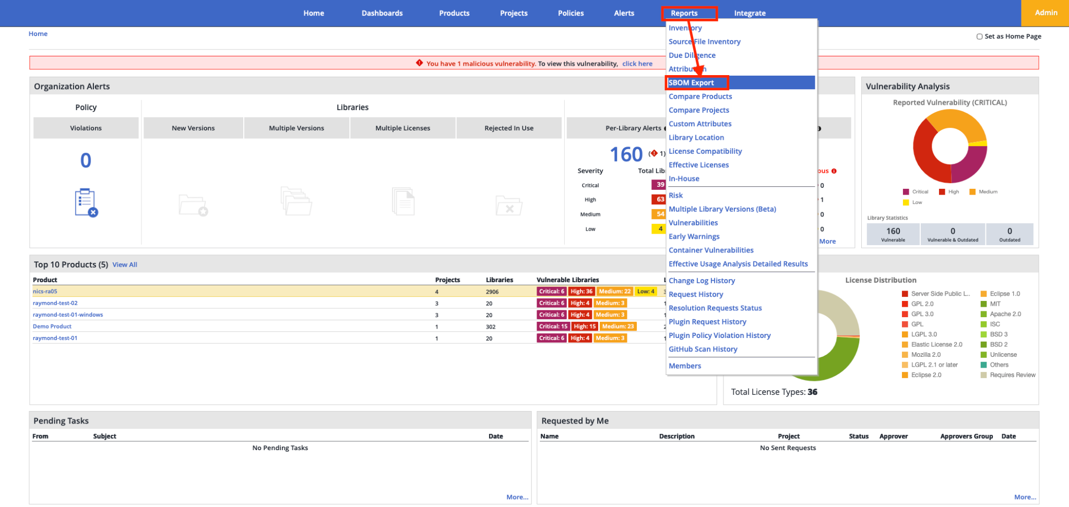
Task: Click the Apache 2.0 license legend marker
Action: click(984, 314)
